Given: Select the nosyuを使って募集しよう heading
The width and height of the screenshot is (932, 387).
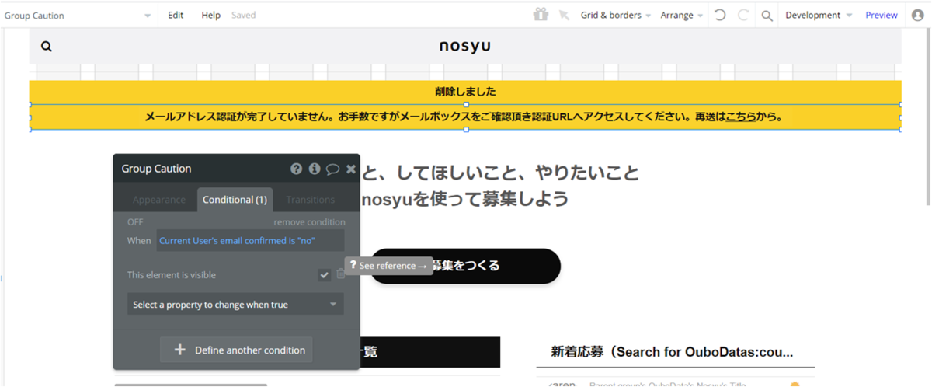Looking at the screenshot, I should tap(465, 199).
